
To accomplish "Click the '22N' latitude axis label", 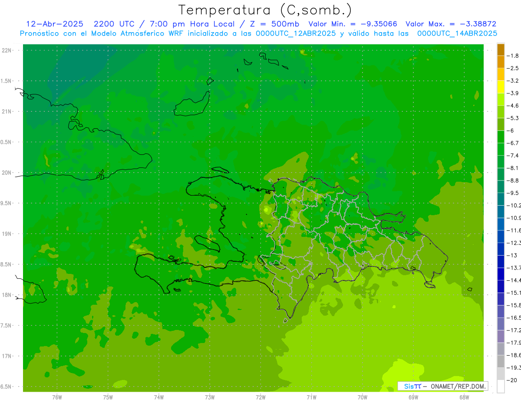I will click(6, 50).
